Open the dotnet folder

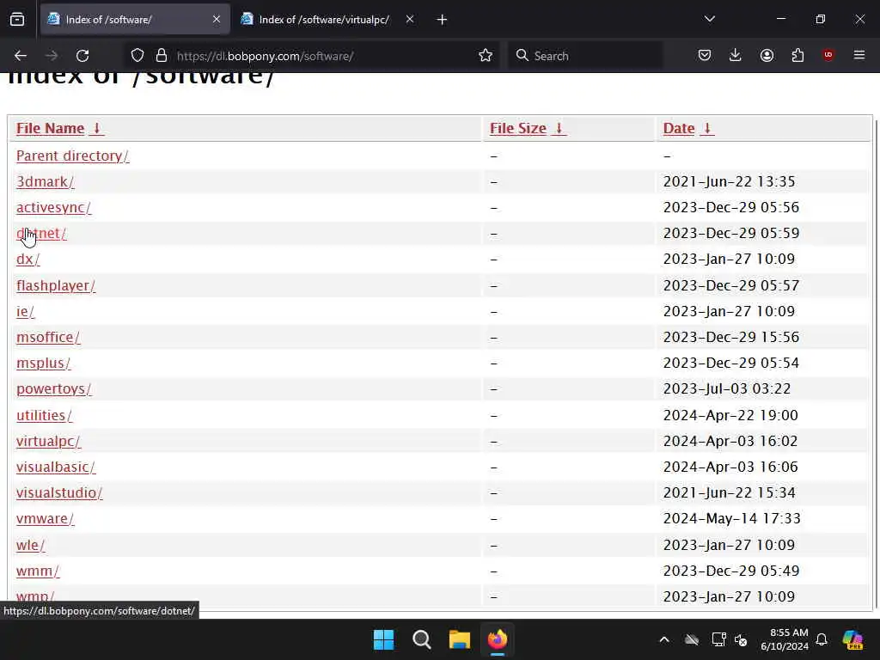coord(41,234)
